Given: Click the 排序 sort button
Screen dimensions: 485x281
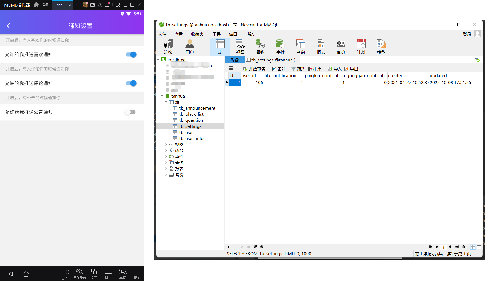Looking at the screenshot, I should point(315,69).
